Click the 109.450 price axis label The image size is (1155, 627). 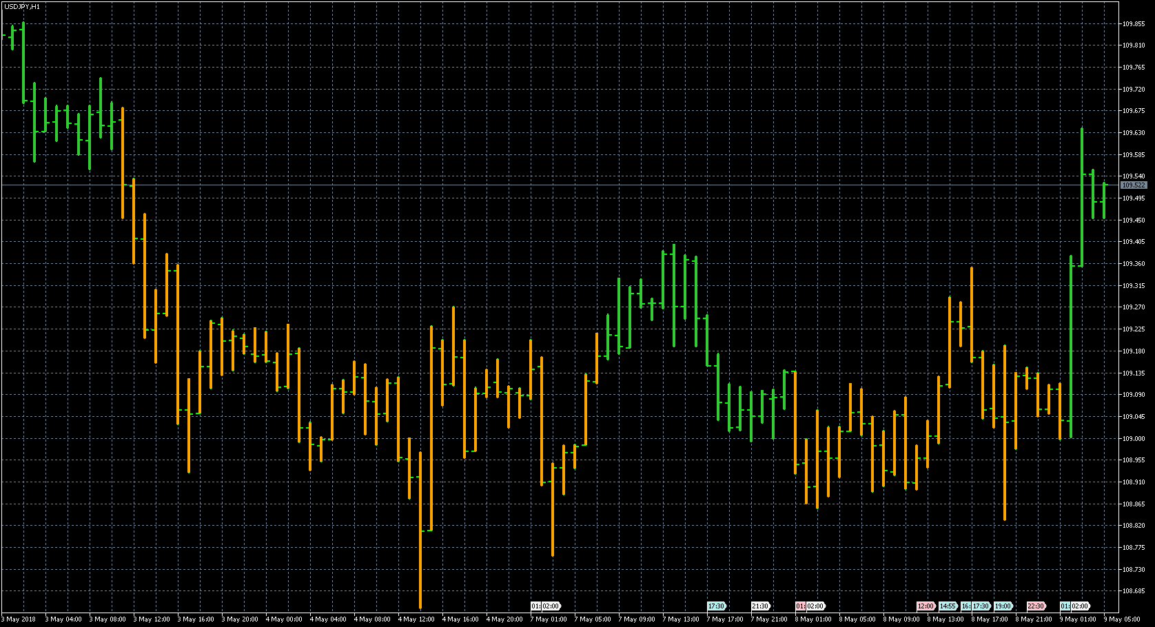coord(1133,220)
